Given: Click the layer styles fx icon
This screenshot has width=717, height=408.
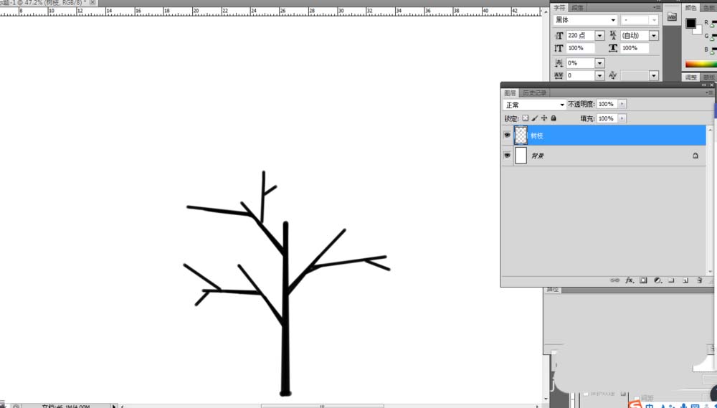Looking at the screenshot, I should (630, 280).
